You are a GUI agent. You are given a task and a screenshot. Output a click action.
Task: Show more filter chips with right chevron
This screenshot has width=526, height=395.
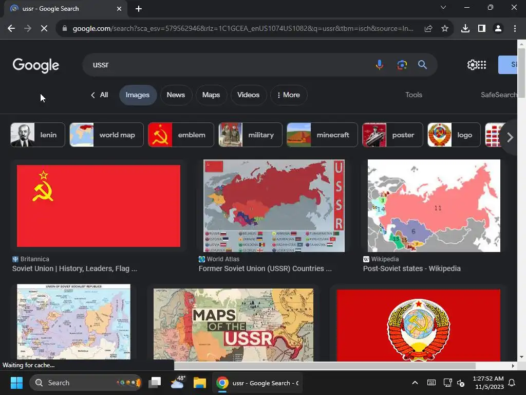(x=510, y=137)
